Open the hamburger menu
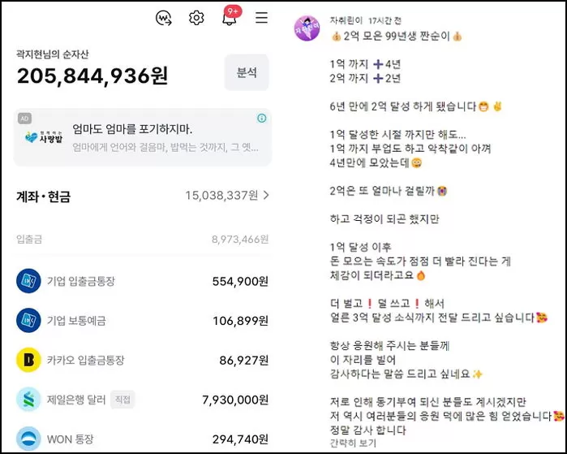The height and width of the screenshot is (454, 567). (x=261, y=17)
